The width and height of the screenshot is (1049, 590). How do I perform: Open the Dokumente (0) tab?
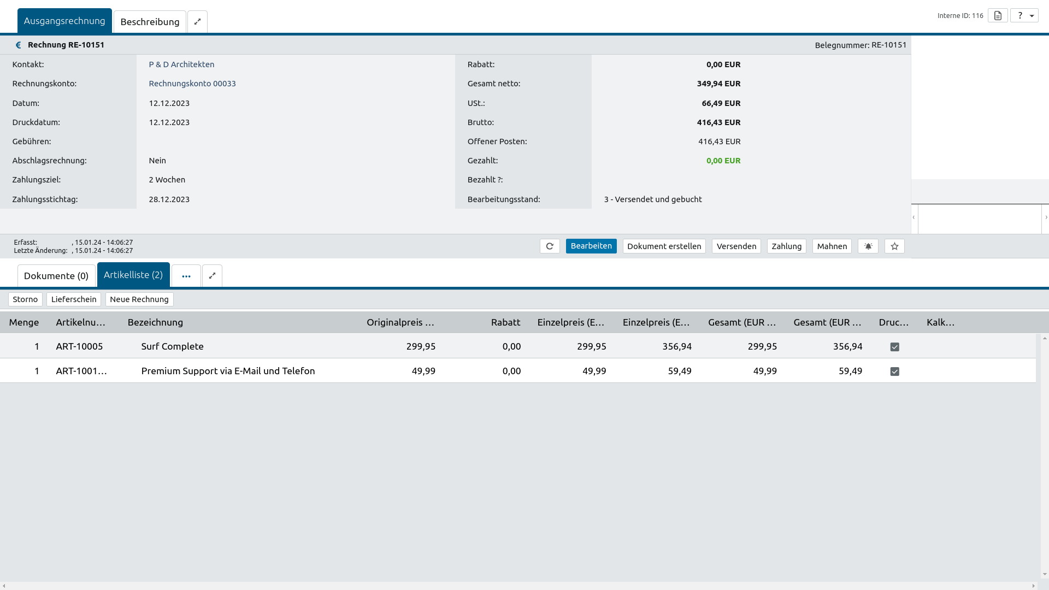tap(56, 276)
